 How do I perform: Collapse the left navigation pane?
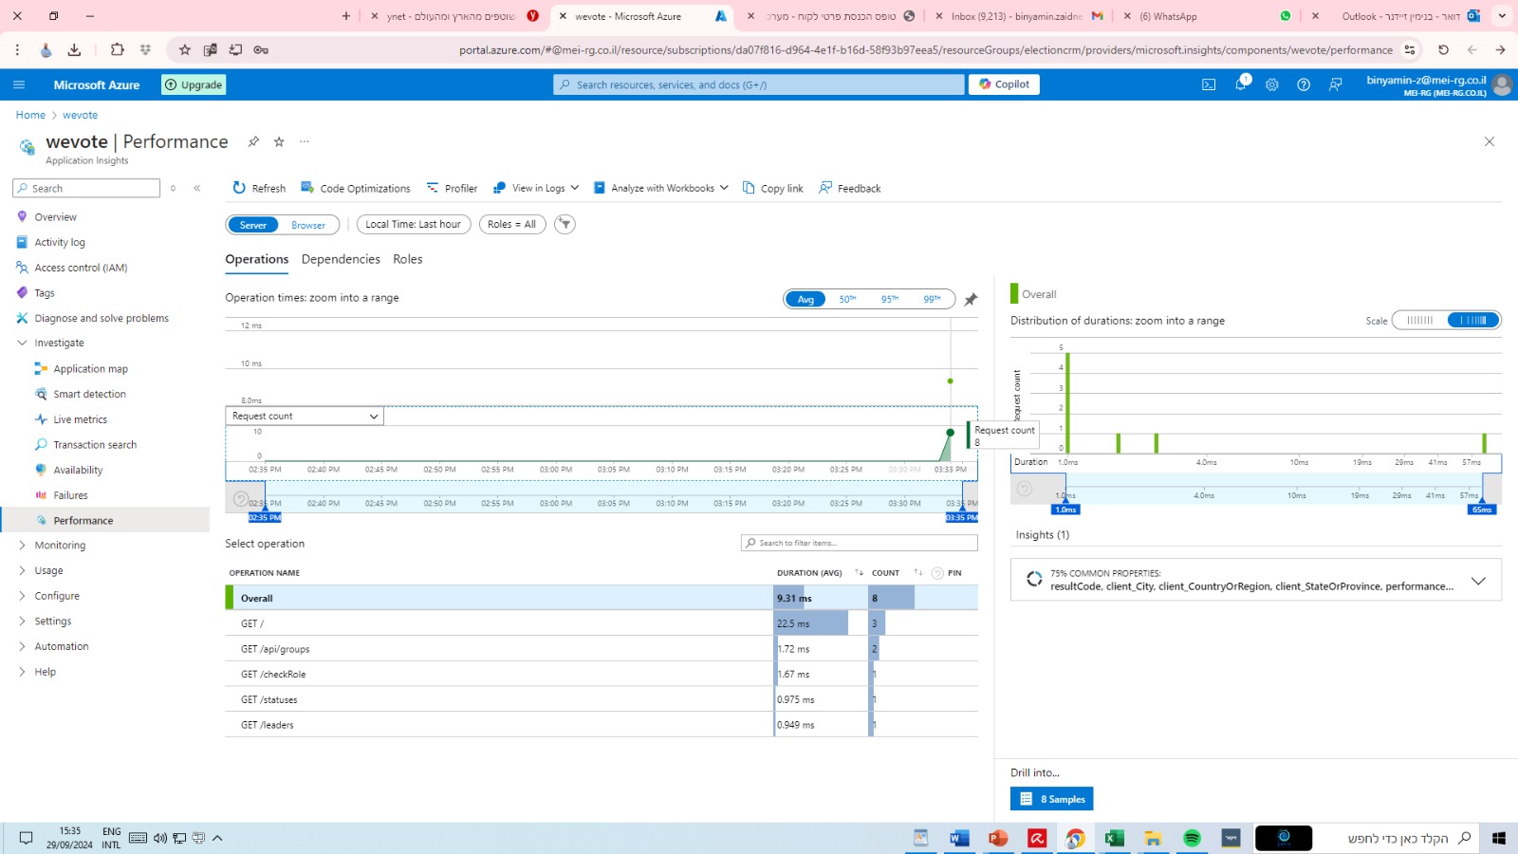click(x=197, y=188)
